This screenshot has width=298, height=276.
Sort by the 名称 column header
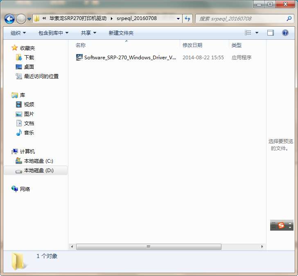coord(81,45)
